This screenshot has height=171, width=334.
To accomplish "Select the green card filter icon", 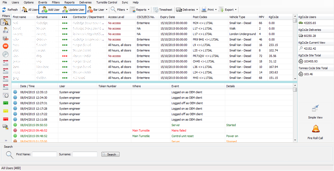I will pos(6,103).
